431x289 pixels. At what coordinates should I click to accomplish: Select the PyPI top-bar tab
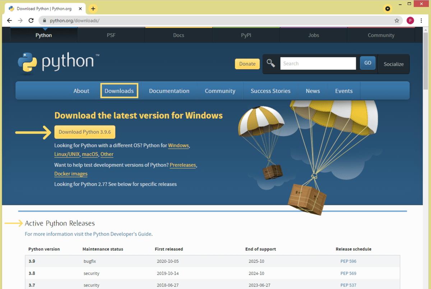click(246, 35)
